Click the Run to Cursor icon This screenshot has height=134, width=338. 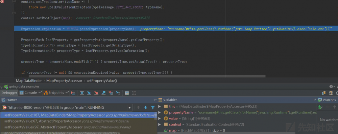[x=118, y=93]
